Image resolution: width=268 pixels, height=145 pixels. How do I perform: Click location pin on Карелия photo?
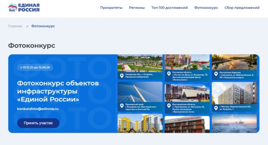[216, 74]
